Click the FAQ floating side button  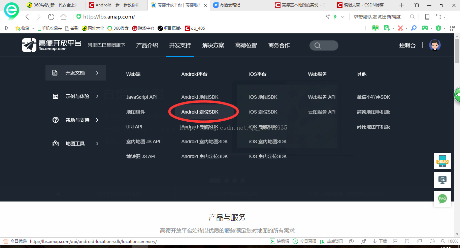click(x=442, y=198)
